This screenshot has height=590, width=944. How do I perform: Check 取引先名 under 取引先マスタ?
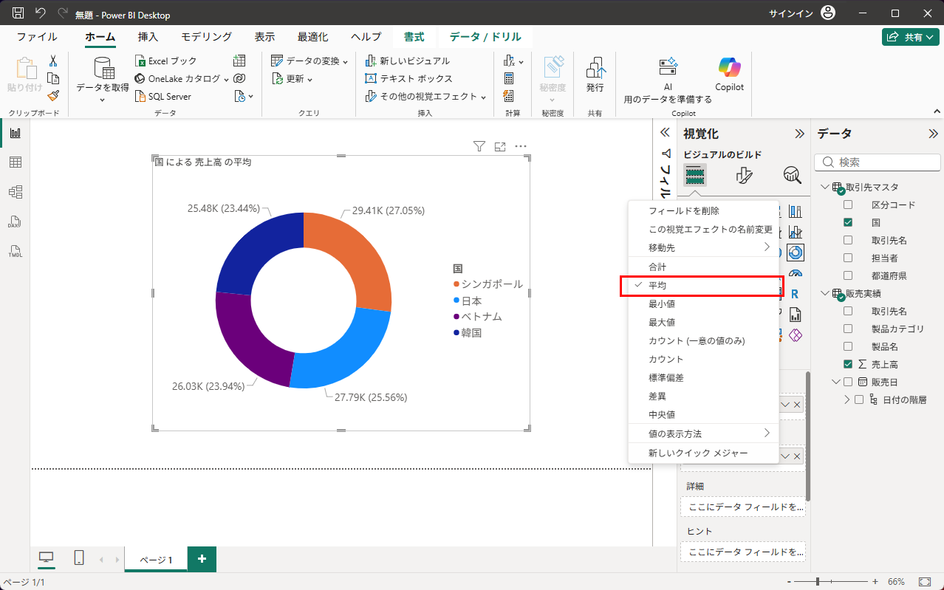pos(848,240)
